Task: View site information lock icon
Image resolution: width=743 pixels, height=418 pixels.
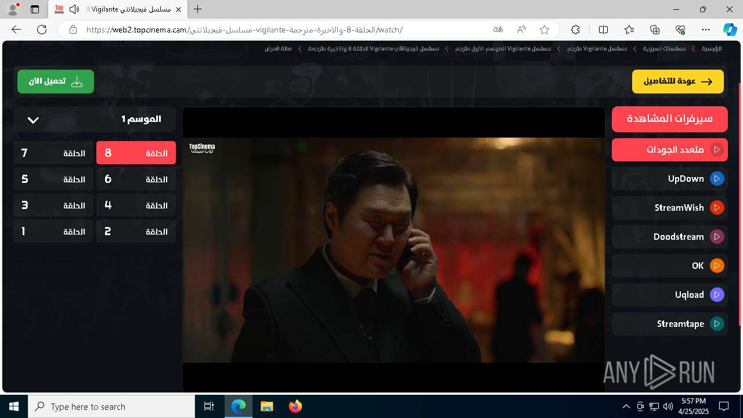Action: [73, 30]
